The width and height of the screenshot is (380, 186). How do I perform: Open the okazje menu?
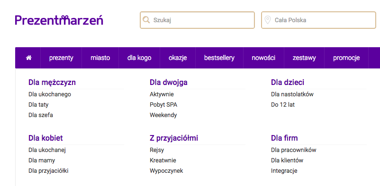[178, 58]
